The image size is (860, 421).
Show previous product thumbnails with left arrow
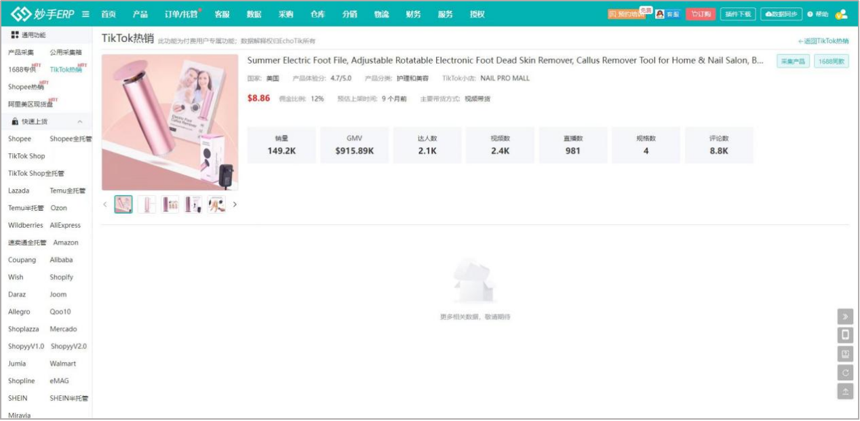pyautogui.click(x=105, y=204)
